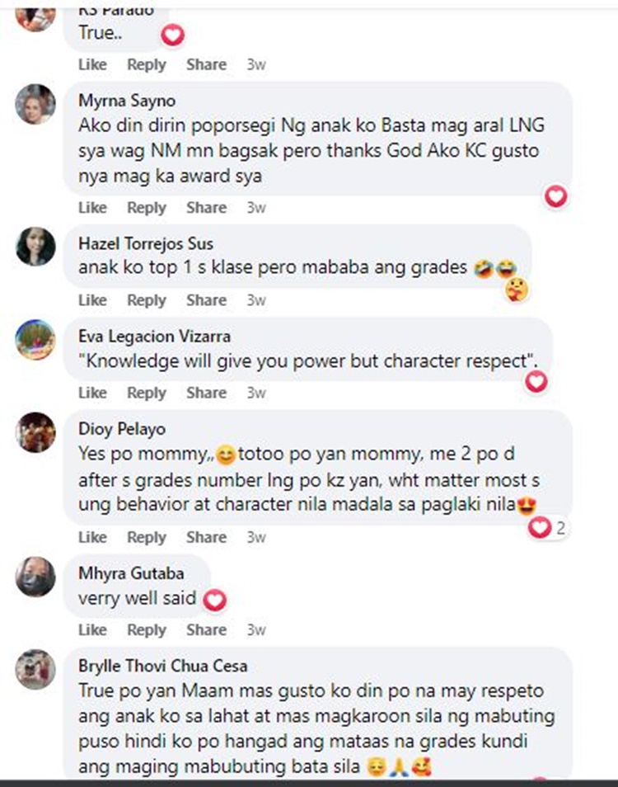The image size is (618, 787).
Task: Open Dioy Pelayo's profile avatar
Action: click(x=35, y=432)
